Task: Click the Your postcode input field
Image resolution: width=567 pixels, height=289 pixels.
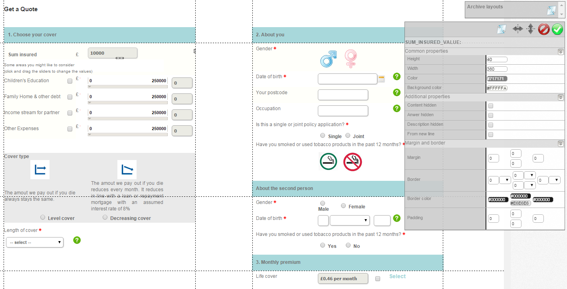Action: 343,95
